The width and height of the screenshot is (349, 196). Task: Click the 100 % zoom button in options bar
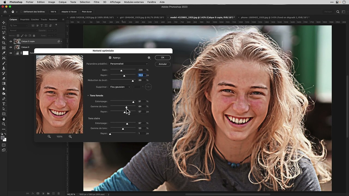pyautogui.click(x=53, y=12)
